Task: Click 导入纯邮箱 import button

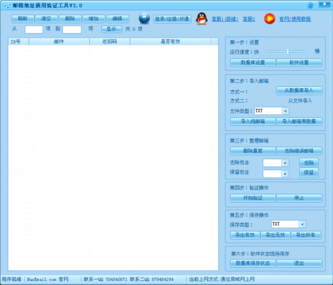Action: tap(253, 121)
